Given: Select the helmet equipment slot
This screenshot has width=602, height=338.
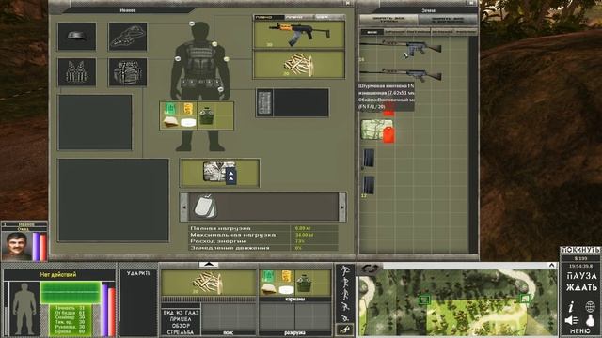Looking at the screenshot, I should (77, 37).
